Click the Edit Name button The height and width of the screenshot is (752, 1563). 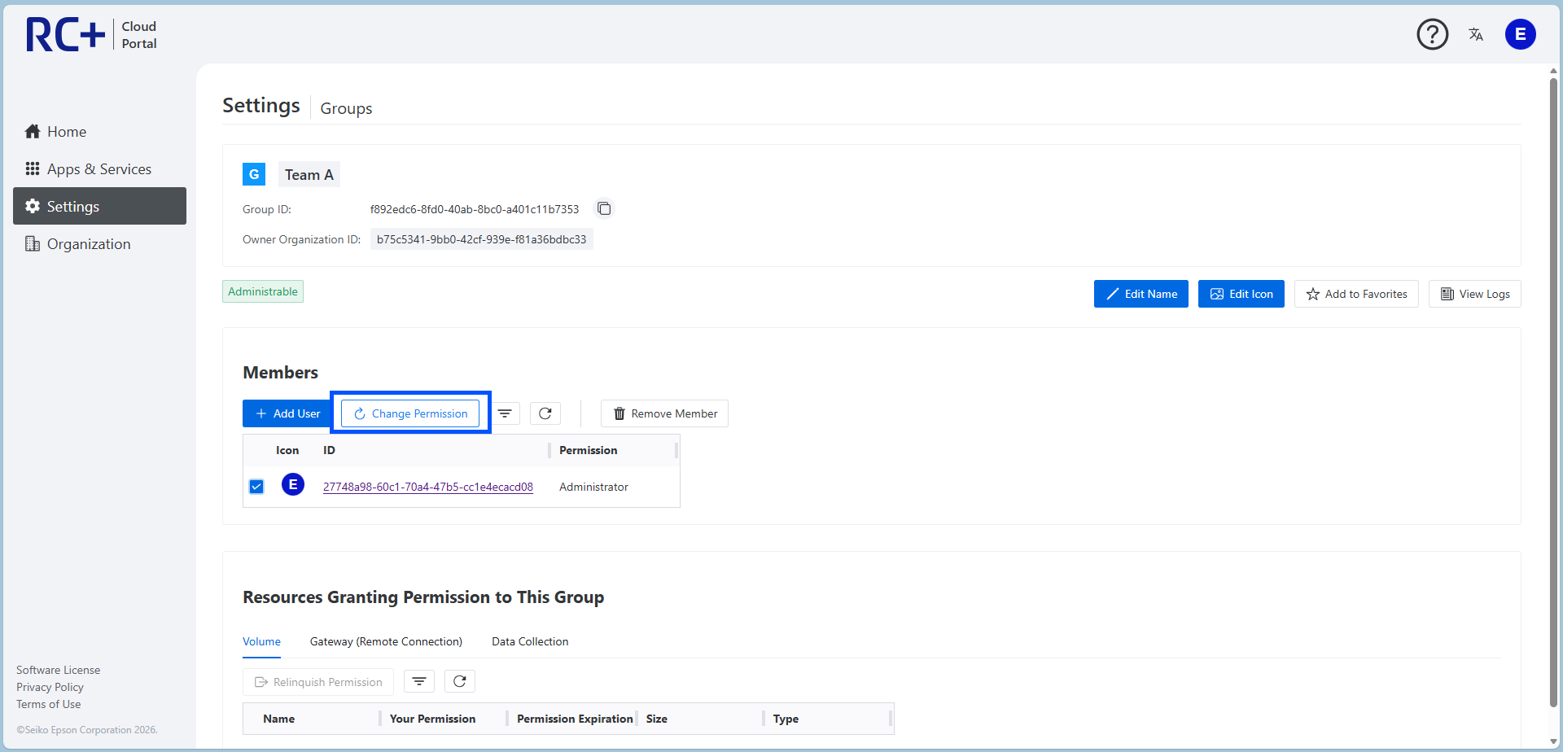click(1141, 294)
